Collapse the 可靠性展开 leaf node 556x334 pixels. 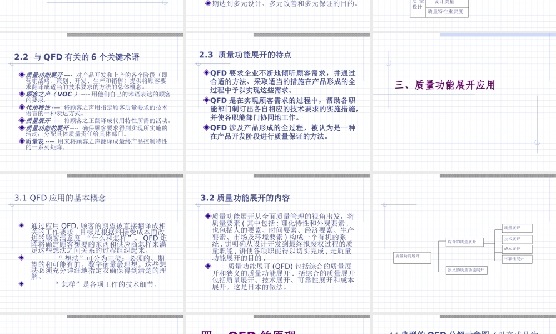(x=518, y=258)
